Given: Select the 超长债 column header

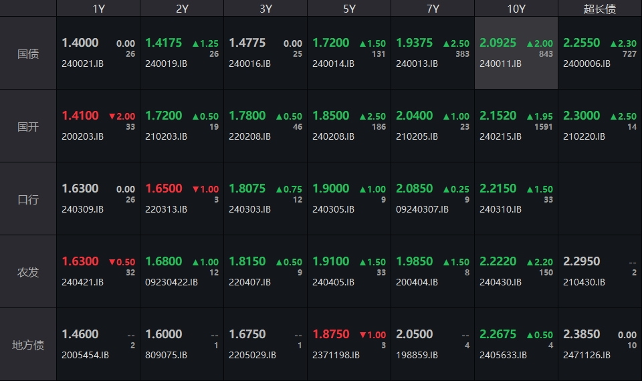Looking at the screenshot, I should [x=600, y=9].
